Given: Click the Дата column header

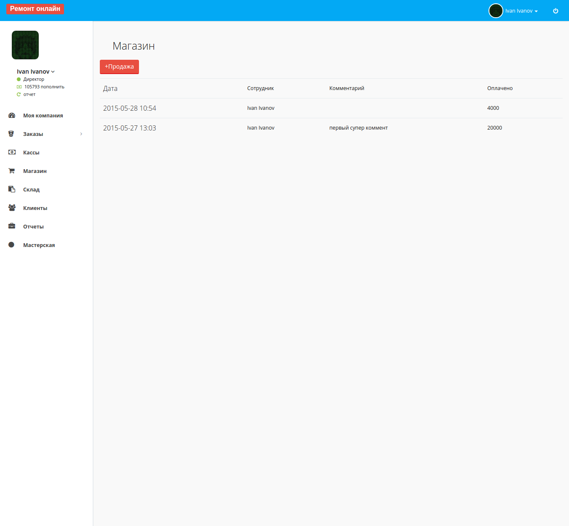Looking at the screenshot, I should 110,88.
